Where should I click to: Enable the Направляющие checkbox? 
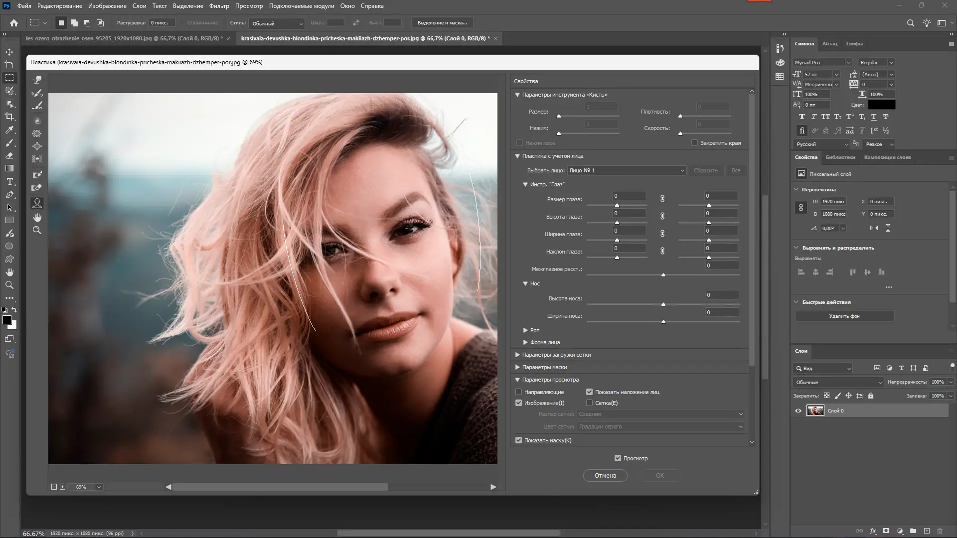tap(519, 392)
